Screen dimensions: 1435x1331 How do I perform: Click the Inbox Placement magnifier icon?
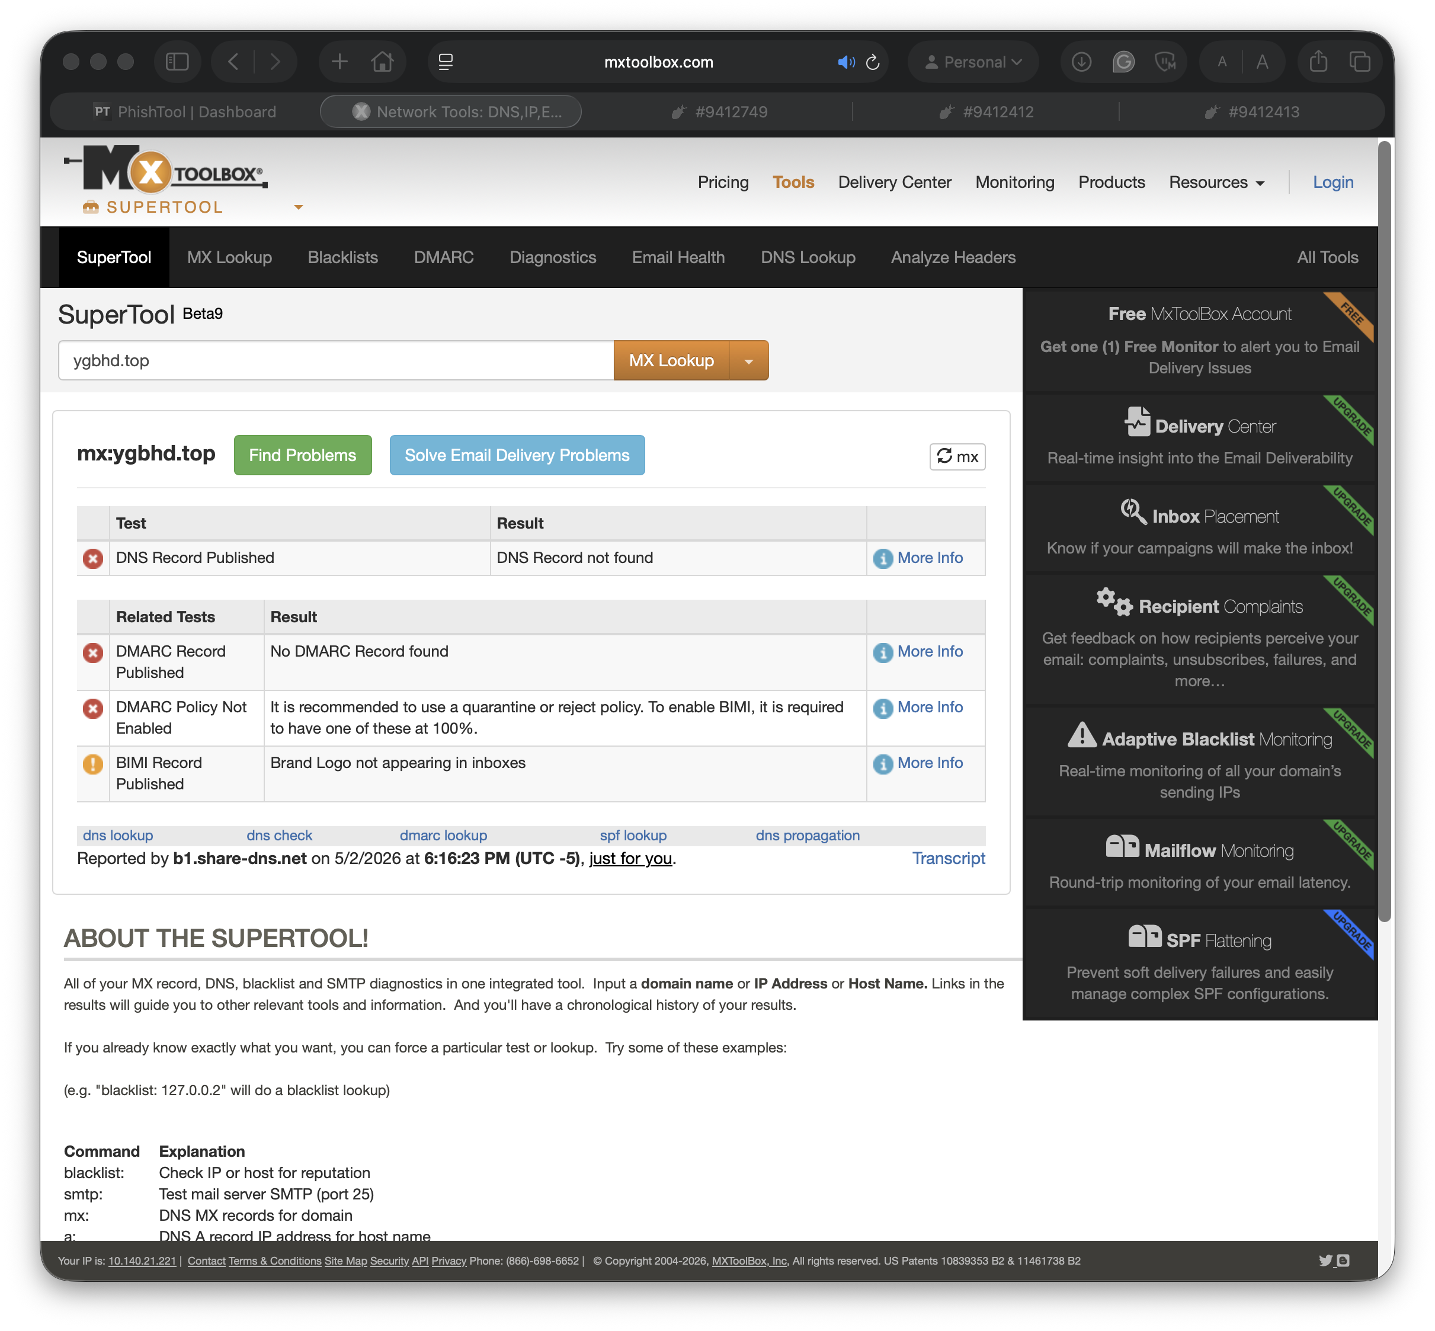(x=1133, y=512)
